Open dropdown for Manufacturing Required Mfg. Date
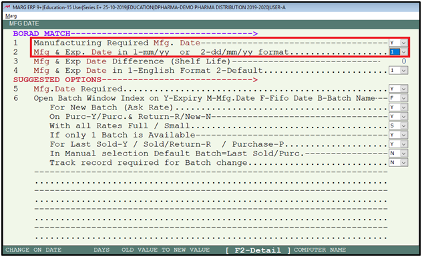Screen dimensions: 422x257 [x=404, y=43]
